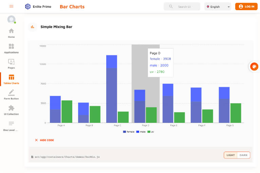Toggle male series in chart legend
The width and height of the screenshot is (260, 173).
[x=141, y=132]
